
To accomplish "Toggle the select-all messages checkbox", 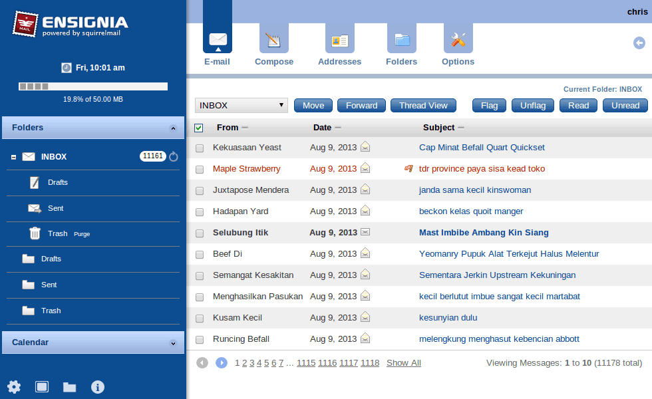I will pos(199,128).
